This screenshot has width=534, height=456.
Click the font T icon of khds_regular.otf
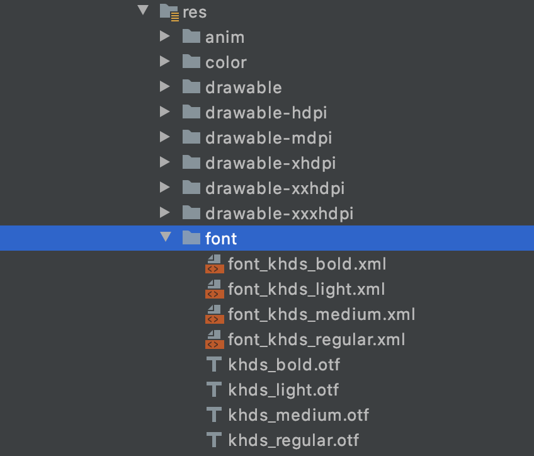point(214,440)
